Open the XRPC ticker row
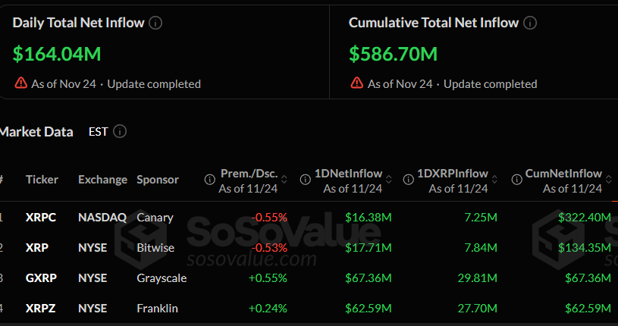The height and width of the screenshot is (326, 618). click(x=40, y=218)
